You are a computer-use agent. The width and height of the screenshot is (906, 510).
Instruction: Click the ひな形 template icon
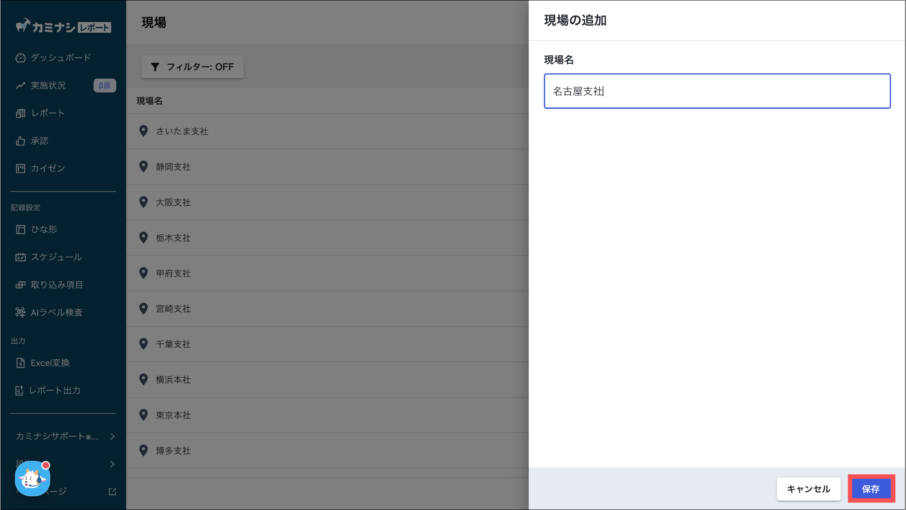[x=20, y=229]
